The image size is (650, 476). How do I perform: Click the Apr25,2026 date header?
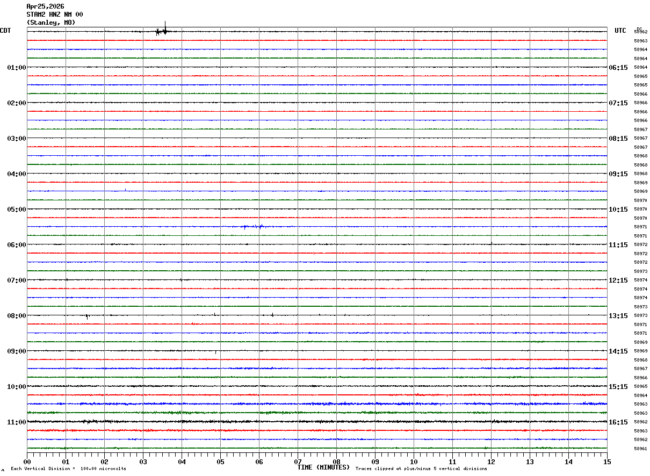click(45, 6)
